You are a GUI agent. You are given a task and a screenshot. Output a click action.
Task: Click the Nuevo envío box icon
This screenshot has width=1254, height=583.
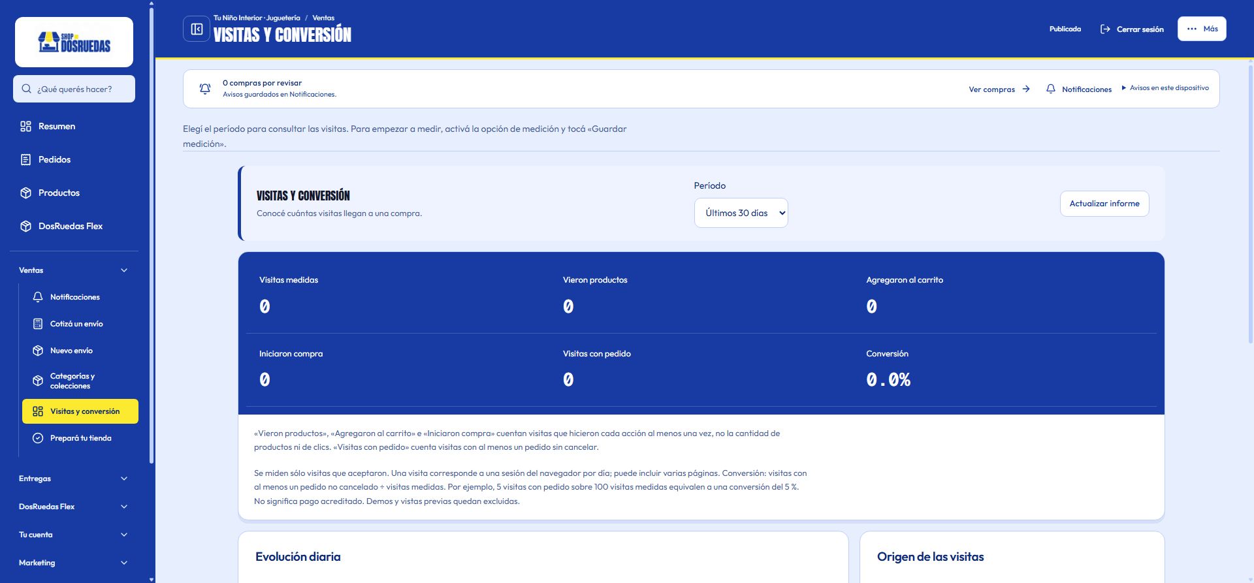(x=38, y=351)
